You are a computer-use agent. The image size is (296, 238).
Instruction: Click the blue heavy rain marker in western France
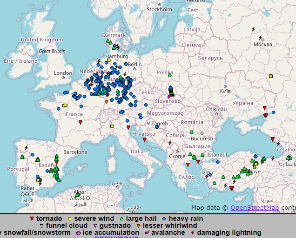59,109
